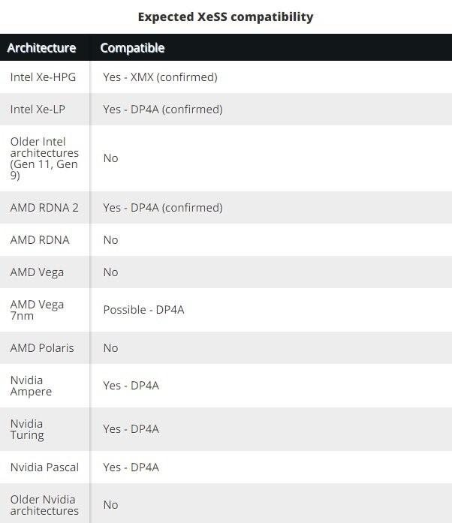Select the AMD RDNA 2 cell
Screen dimensions: 452x523
[44, 208]
